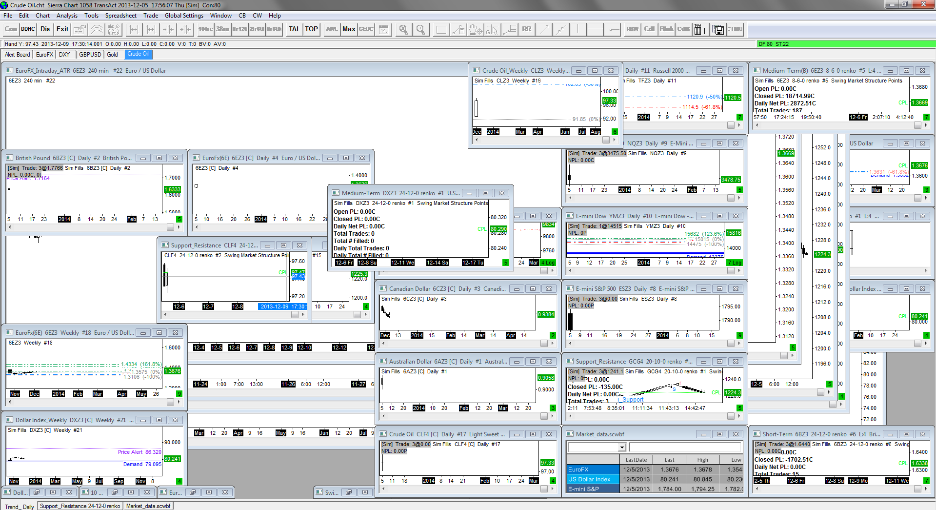Open the Global Settings menu
The width and height of the screenshot is (936, 510).
[184, 16]
